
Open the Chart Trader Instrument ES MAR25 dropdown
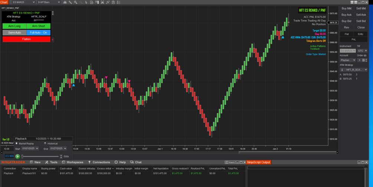pyautogui.click(x=348, y=51)
